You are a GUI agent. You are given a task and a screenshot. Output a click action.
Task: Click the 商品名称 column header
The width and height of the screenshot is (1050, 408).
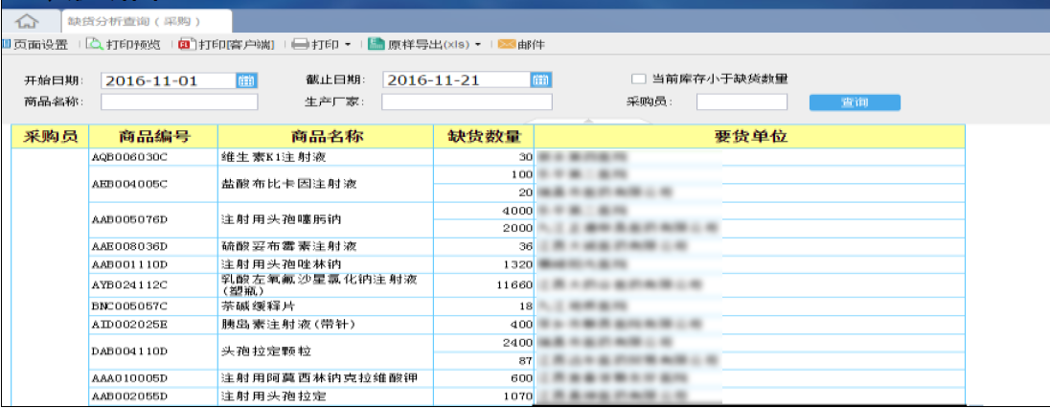(326, 137)
